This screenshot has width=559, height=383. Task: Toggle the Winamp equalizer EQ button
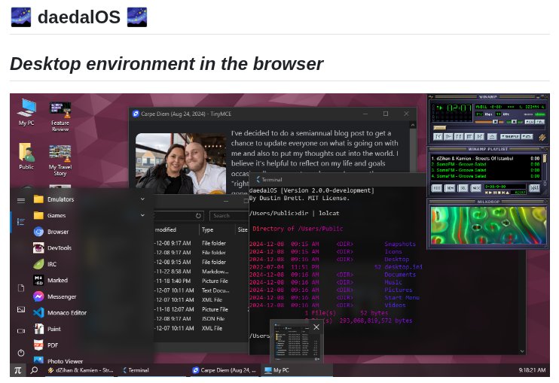coord(530,122)
